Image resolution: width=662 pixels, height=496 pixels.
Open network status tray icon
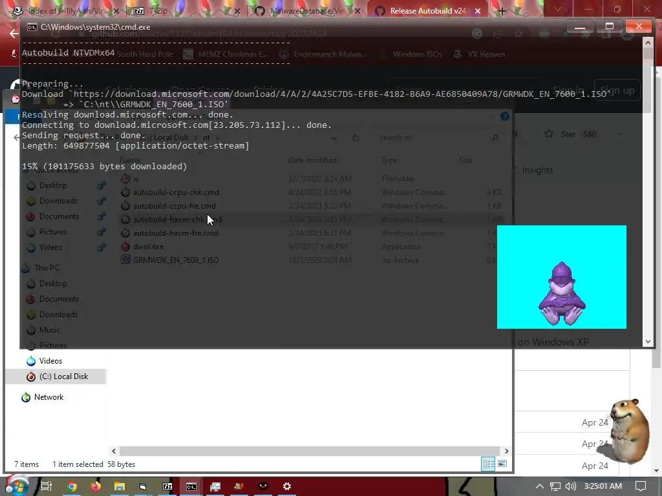555,486
